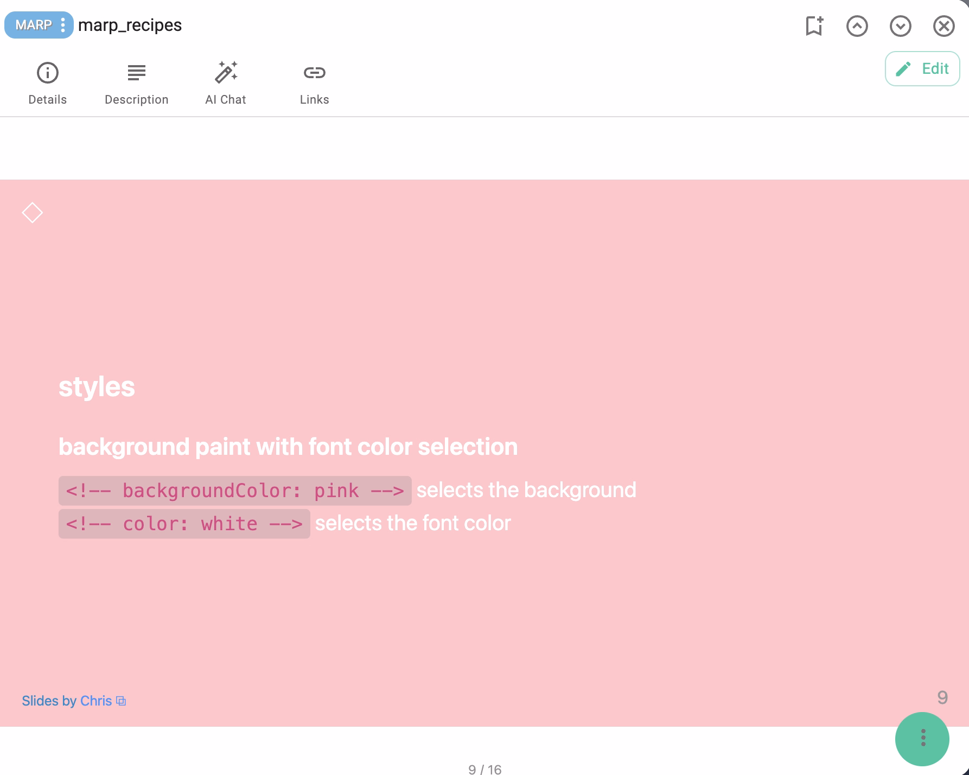Click the external link icon beside Chris
The image size is (969, 775).
(x=121, y=701)
